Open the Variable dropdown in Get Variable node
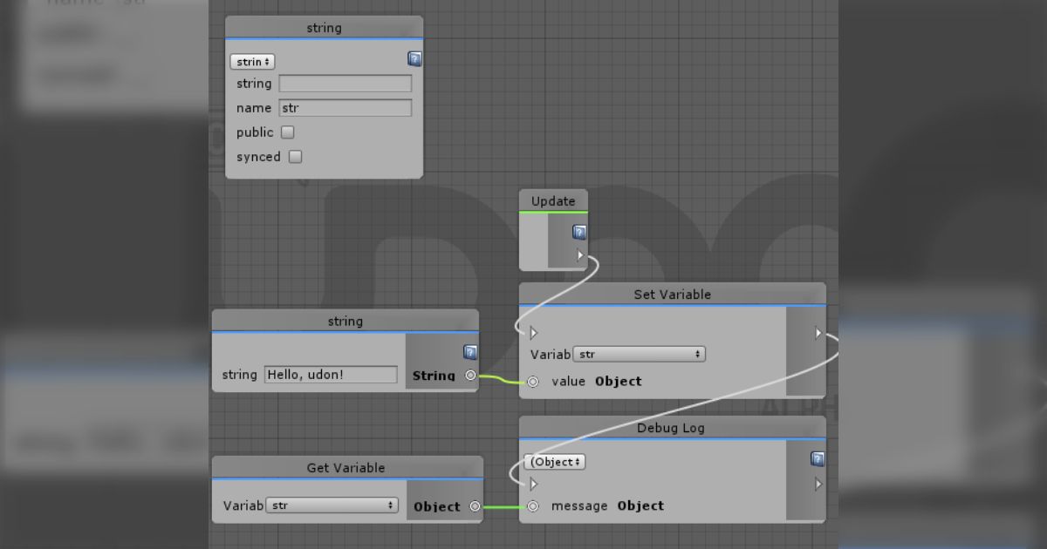This screenshot has width=1047, height=549. pyautogui.click(x=332, y=505)
